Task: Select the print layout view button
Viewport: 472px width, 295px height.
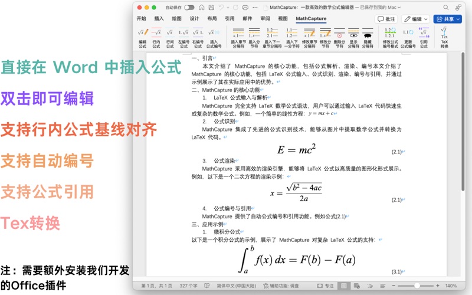Action: pos(344,286)
